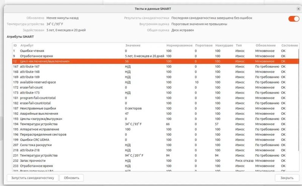Image resolution: width=302 pixels, height=186 pixels.
Task: Select attribute-218 row
Action: 156,150
